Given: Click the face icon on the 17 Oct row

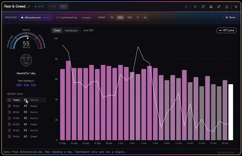Looking at the screenshot, I should [x=9, y=118].
